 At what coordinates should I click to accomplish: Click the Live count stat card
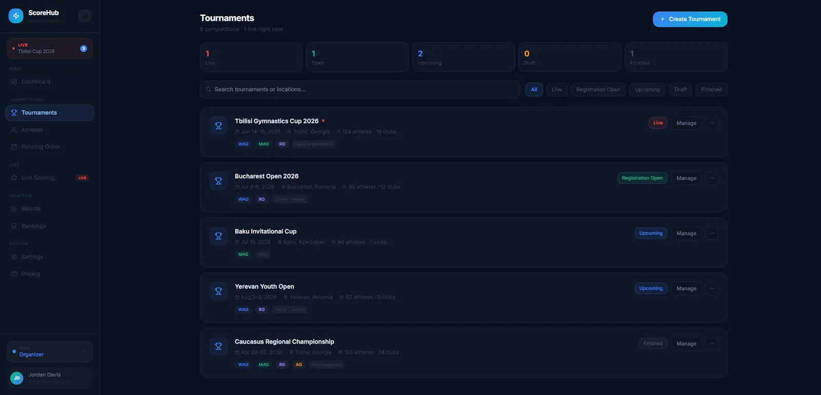tap(251, 57)
